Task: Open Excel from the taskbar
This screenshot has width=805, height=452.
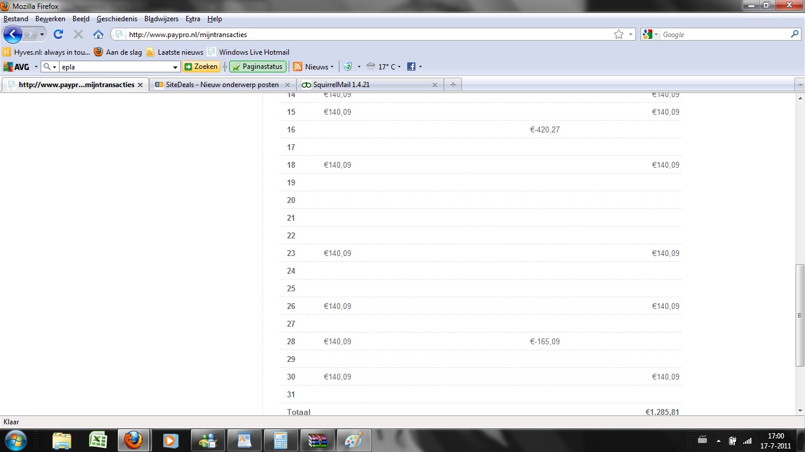Action: tap(98, 440)
